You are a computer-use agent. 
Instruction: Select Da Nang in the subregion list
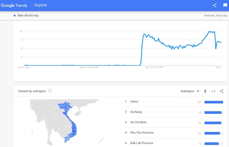(135, 112)
